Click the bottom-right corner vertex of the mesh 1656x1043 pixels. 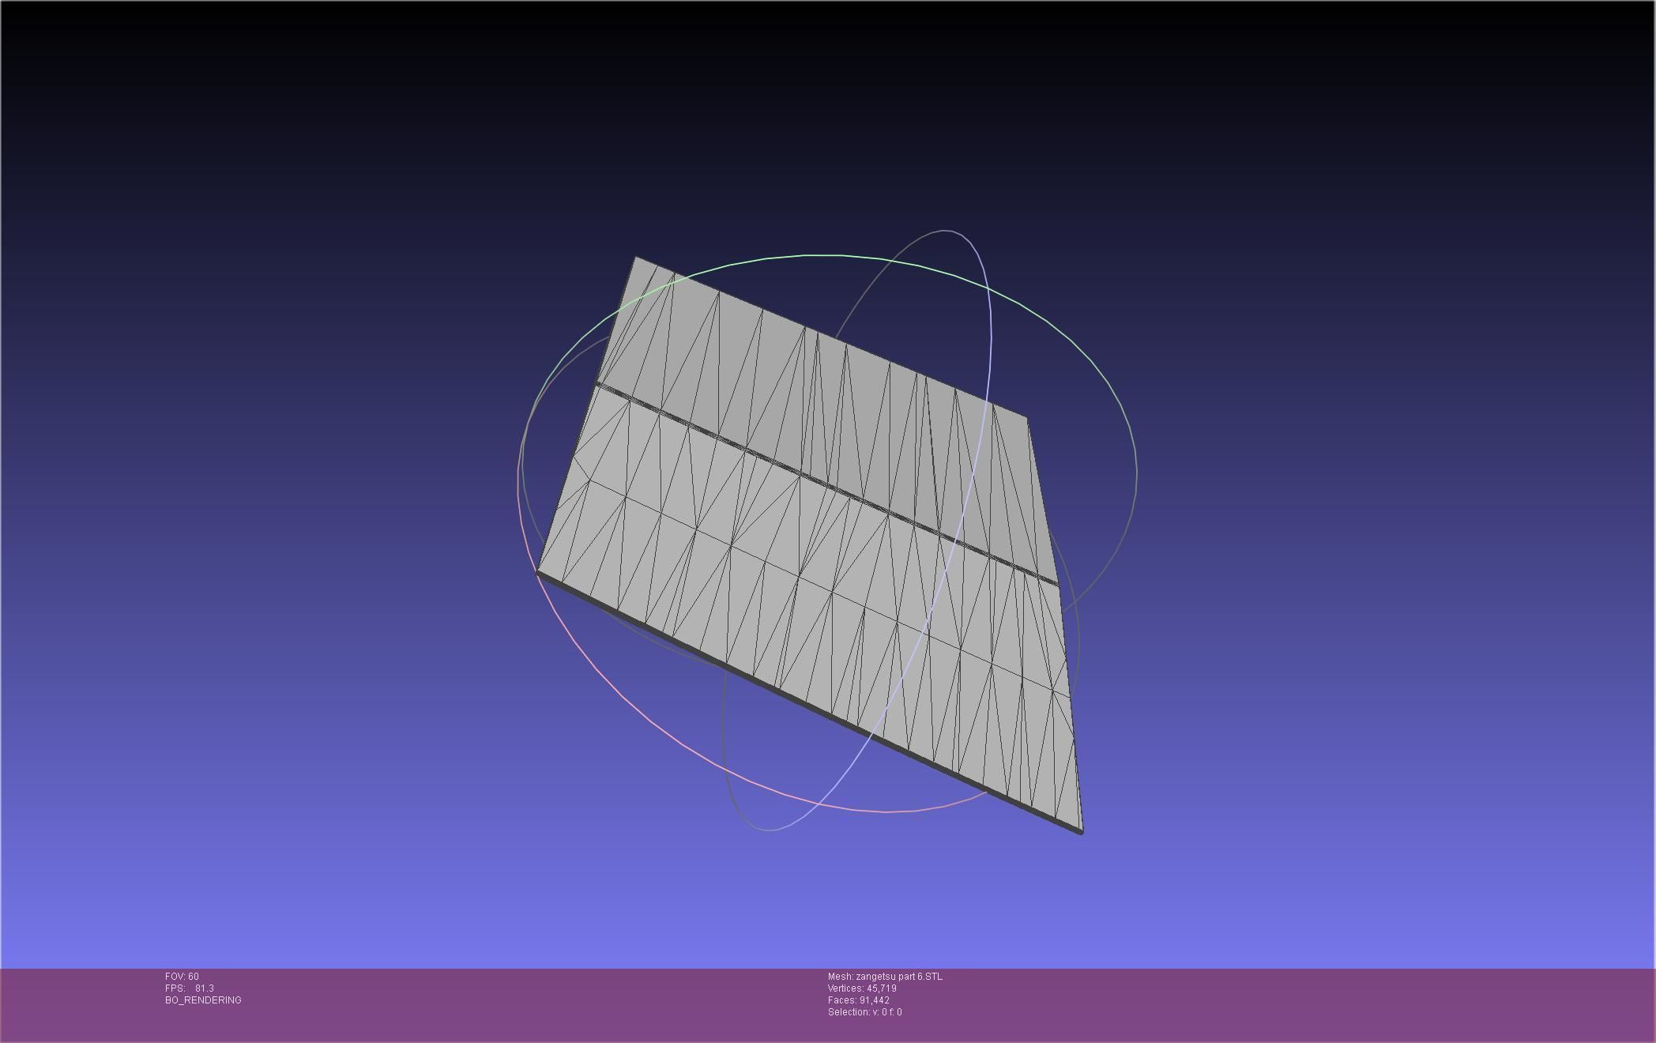pos(1082,830)
